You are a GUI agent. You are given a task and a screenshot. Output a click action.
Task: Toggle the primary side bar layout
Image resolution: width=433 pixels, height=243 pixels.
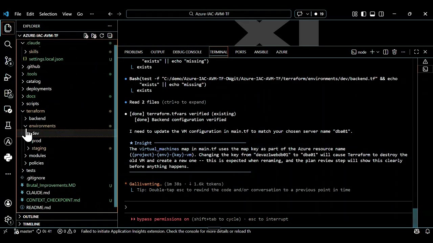tap(364, 14)
